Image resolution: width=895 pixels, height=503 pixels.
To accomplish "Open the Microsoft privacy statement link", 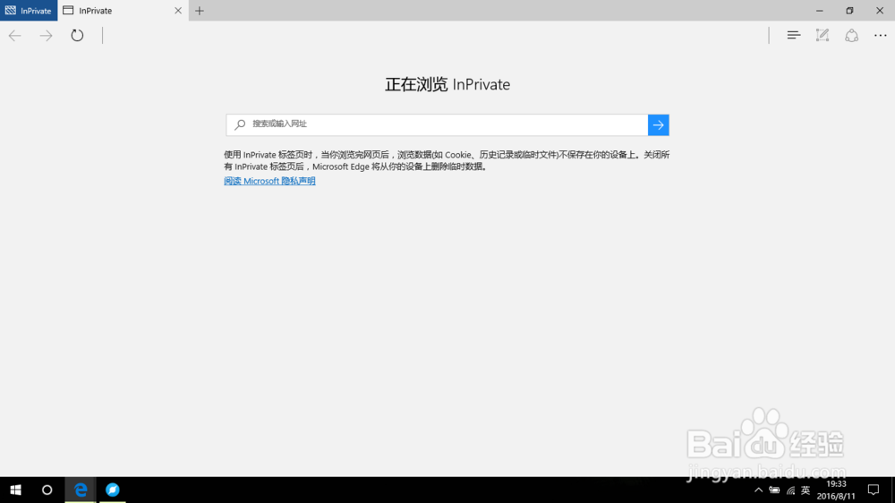I will [269, 181].
